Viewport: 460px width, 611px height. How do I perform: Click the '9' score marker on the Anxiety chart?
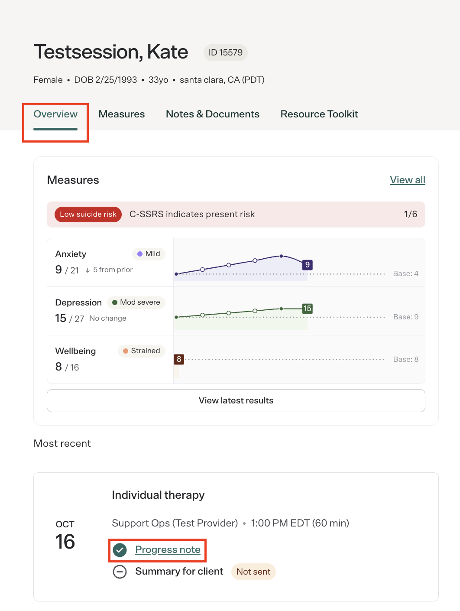[x=308, y=265]
